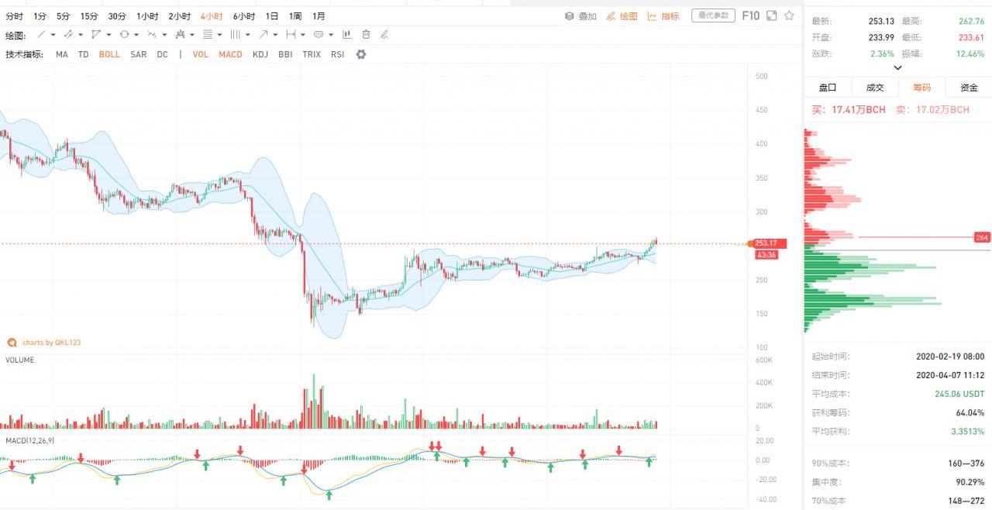Expand the price stats chevron below 涨跌
Viewport: 992px width, 510px height.
(897, 68)
